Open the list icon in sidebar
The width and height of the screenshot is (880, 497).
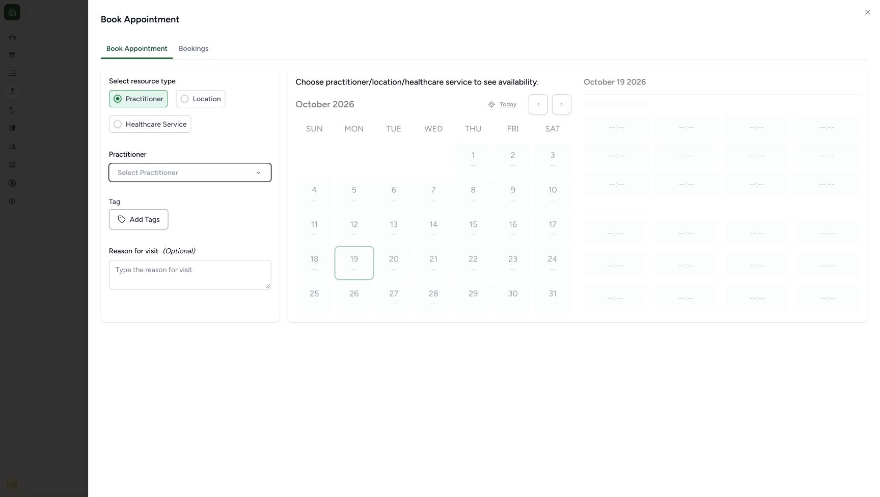pyautogui.click(x=12, y=73)
